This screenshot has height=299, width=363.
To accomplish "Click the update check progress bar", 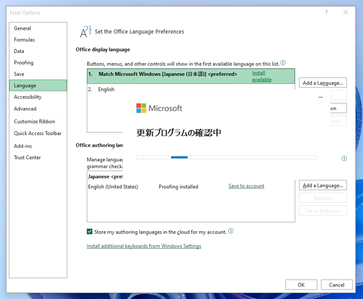I will point(226,158).
